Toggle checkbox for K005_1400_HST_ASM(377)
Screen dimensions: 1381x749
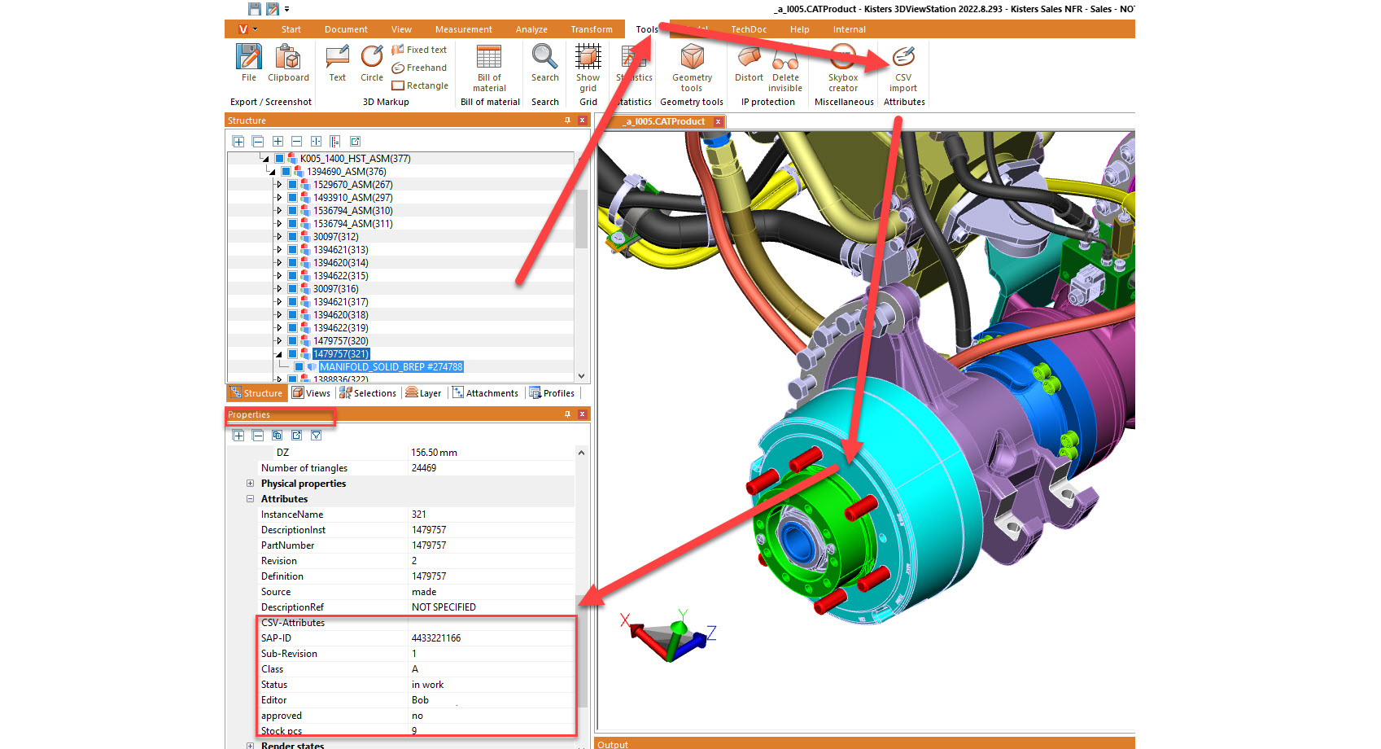279,159
